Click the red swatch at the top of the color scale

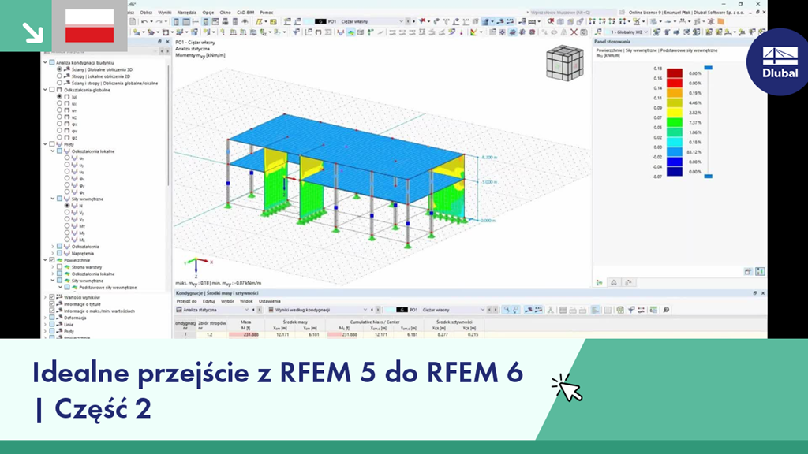click(x=675, y=73)
